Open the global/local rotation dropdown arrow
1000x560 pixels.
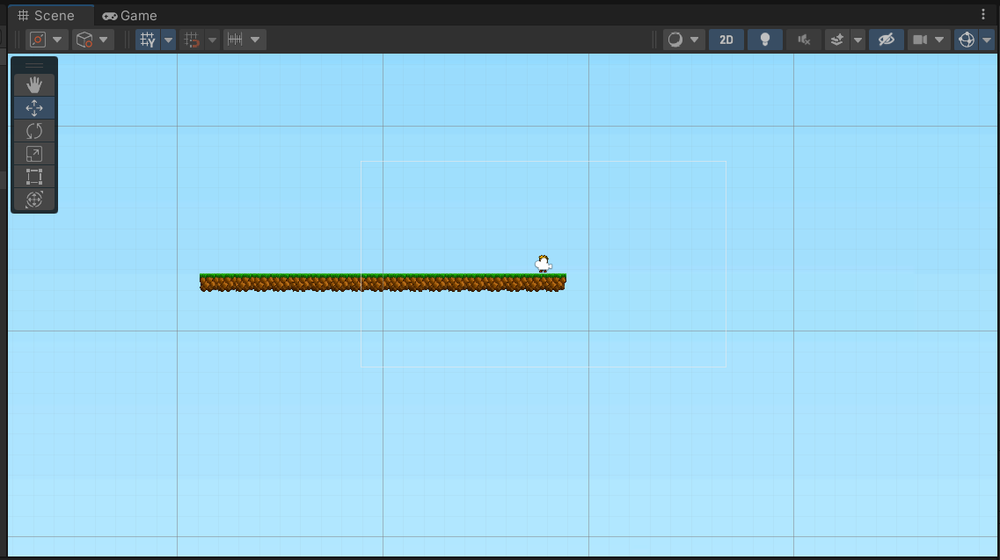[103, 40]
